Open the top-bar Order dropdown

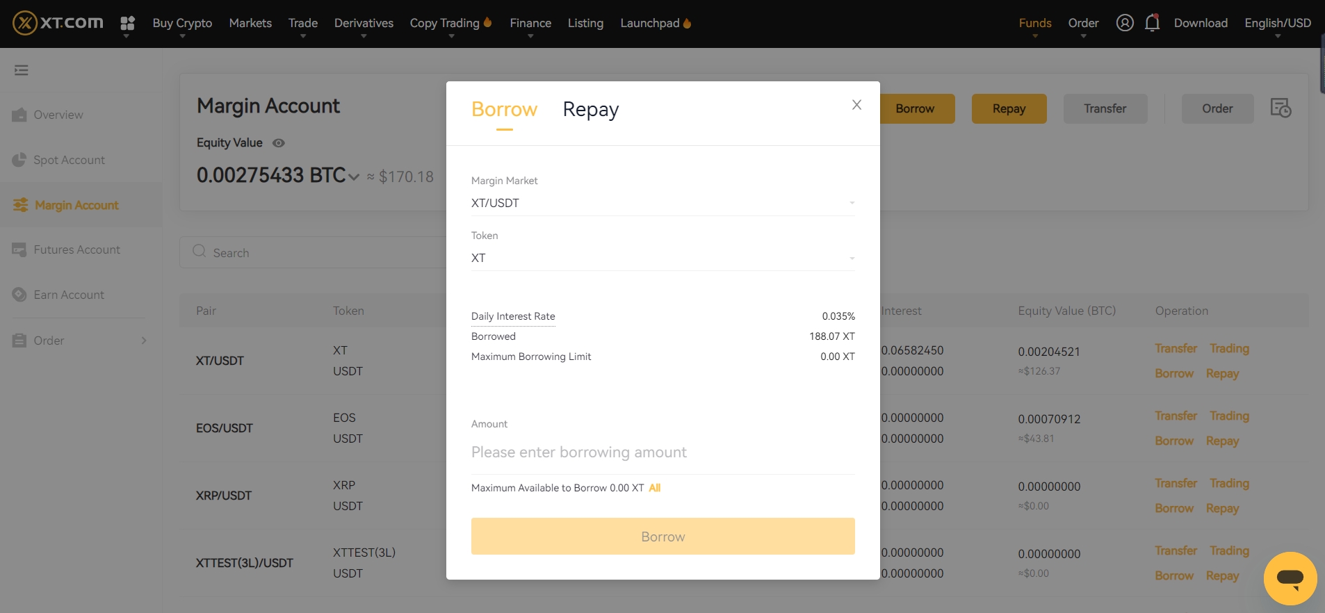[1083, 23]
